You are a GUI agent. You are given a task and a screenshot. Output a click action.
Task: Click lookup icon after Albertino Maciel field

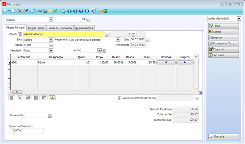[107, 35]
